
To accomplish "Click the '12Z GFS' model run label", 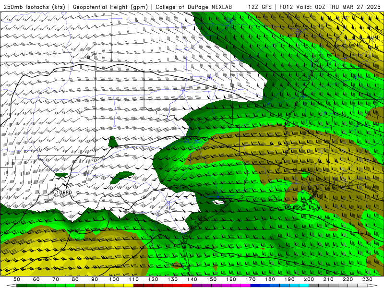I will pyautogui.click(x=260, y=7).
